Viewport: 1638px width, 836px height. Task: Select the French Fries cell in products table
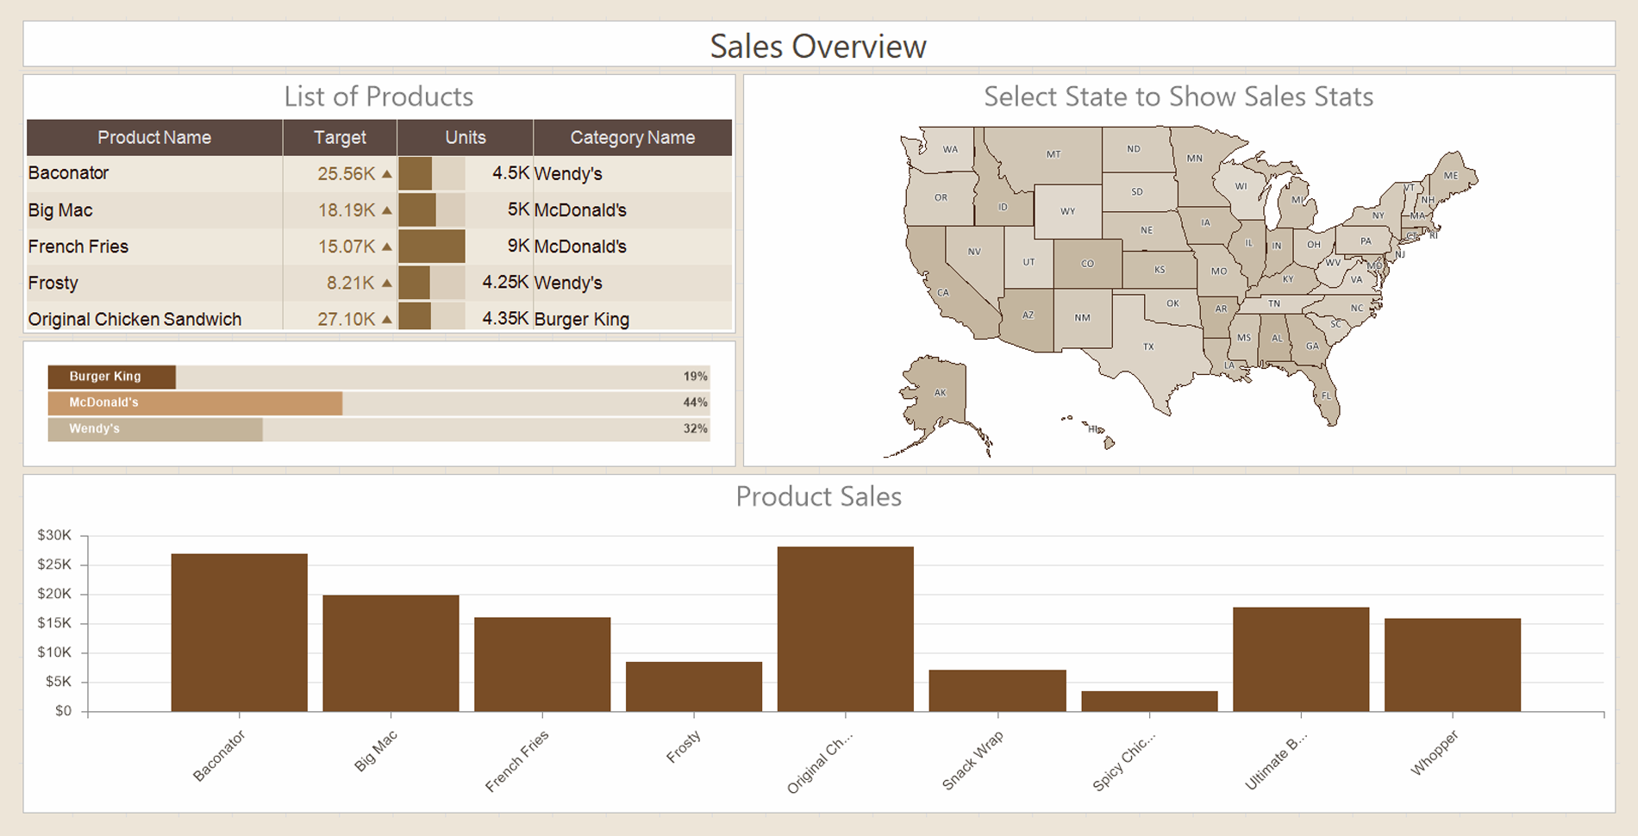coord(154,246)
